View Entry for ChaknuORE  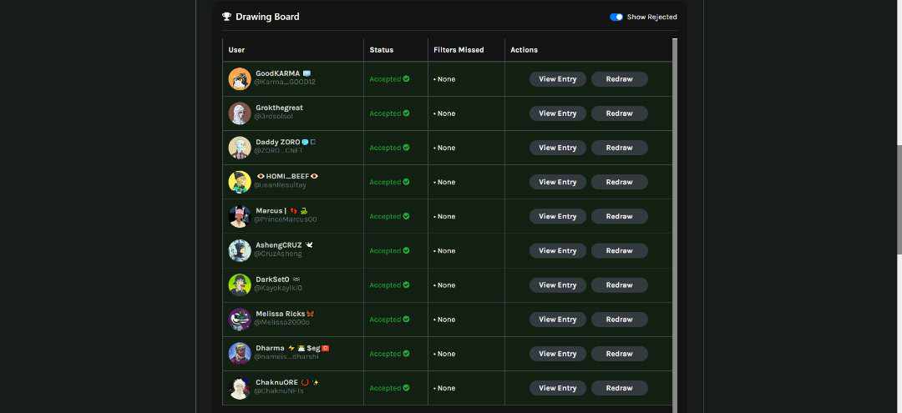tap(557, 388)
